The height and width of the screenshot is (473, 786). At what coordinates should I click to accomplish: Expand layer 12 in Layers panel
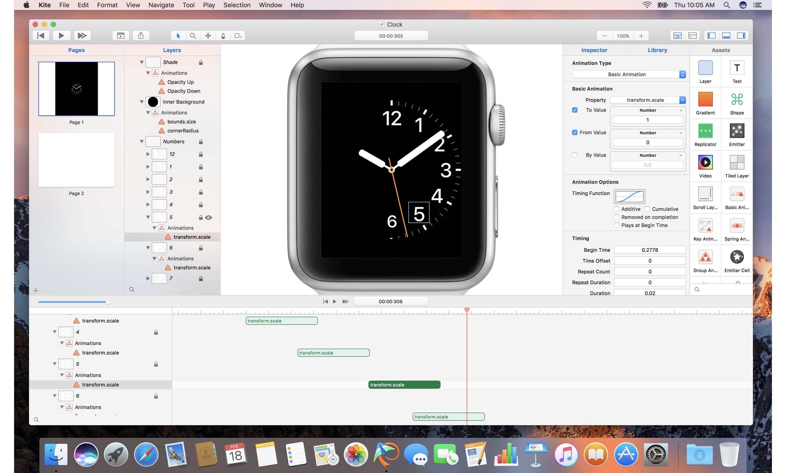[x=148, y=154]
